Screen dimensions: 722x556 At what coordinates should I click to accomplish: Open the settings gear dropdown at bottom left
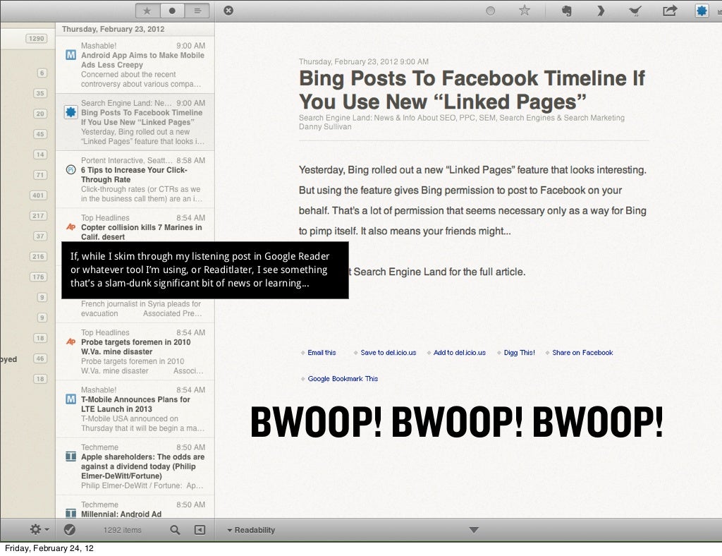pos(39,530)
